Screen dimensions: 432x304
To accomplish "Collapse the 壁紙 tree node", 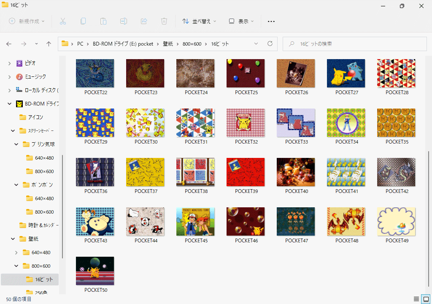I will point(13,239).
